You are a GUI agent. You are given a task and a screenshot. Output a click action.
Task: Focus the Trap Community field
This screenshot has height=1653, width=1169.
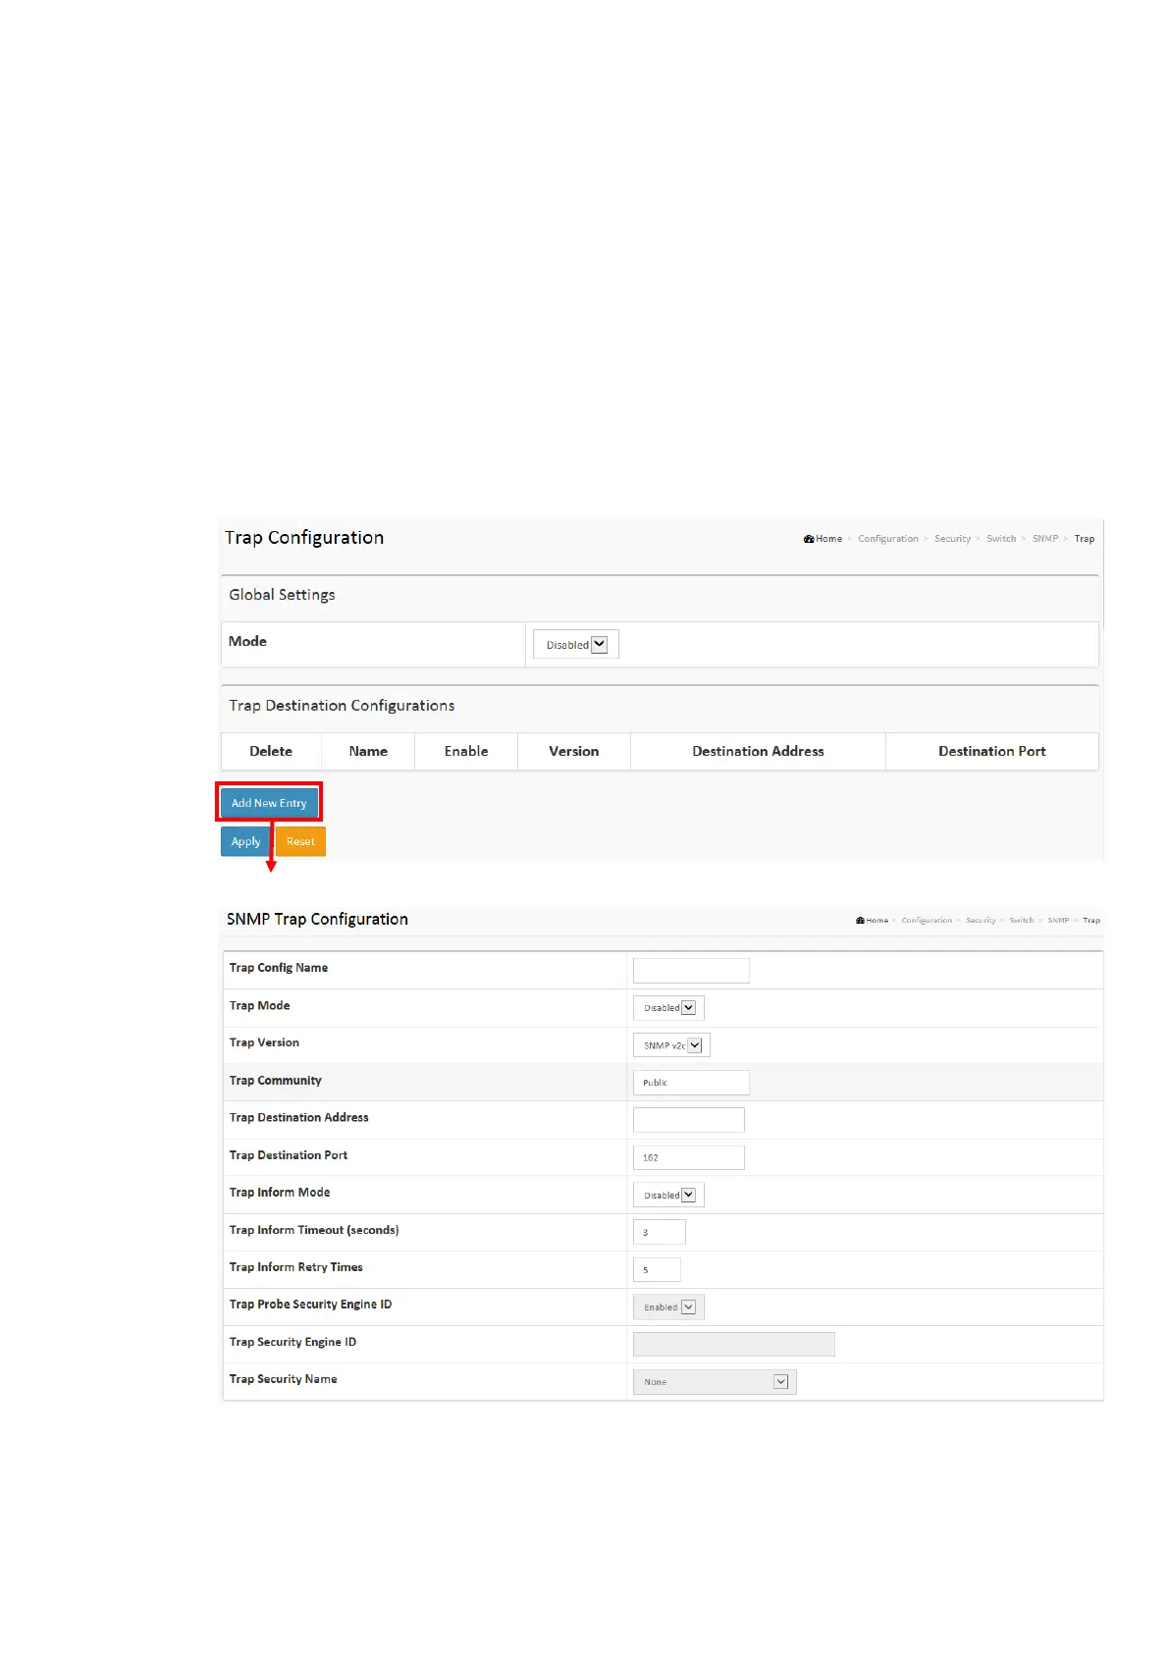click(691, 1083)
